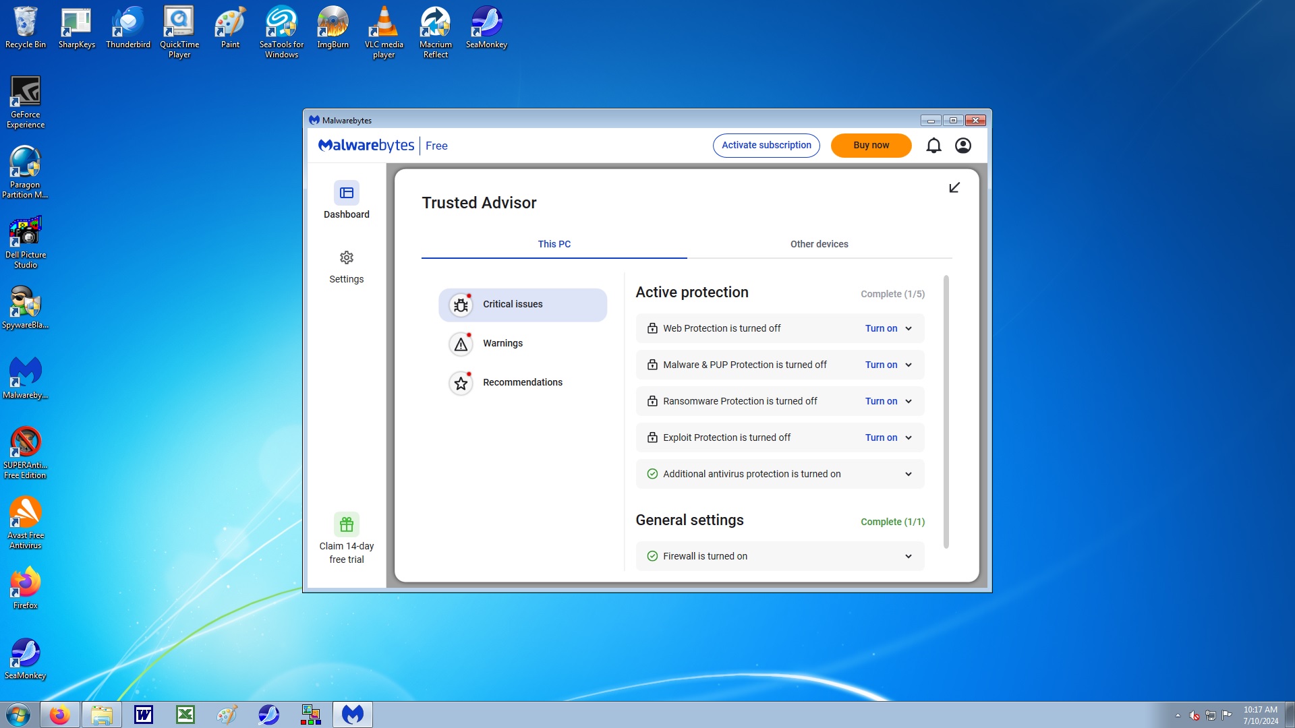Switch to Other devices tab

(819, 244)
